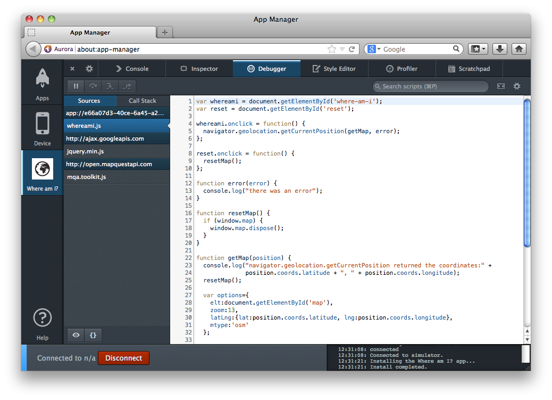Toggle the debugger side panes

tap(501, 86)
